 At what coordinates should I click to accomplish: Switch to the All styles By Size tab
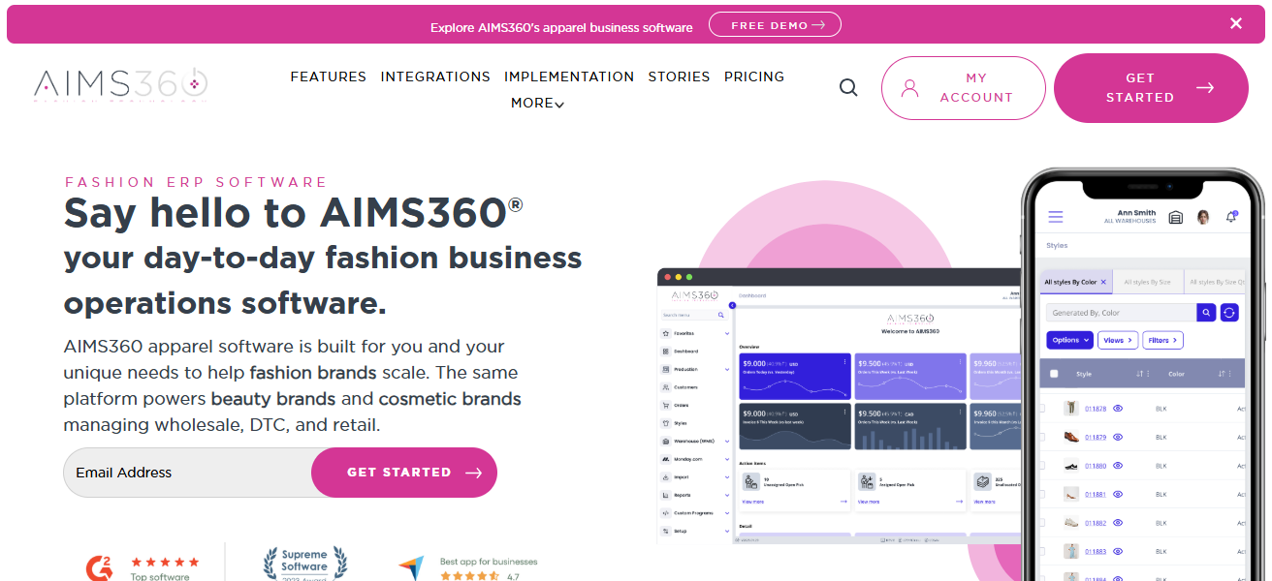(x=1147, y=282)
